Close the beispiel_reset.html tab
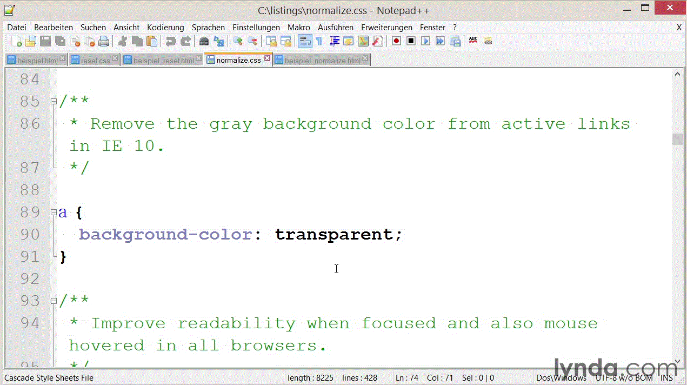Screen dimensions: 687x385 coord(199,58)
